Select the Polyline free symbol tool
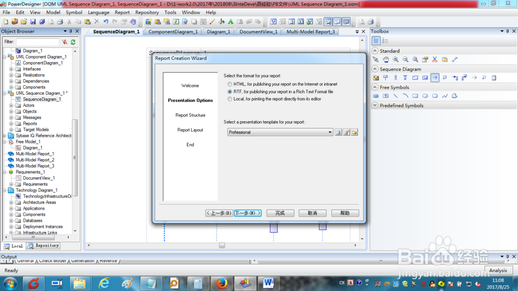 [x=444, y=96]
